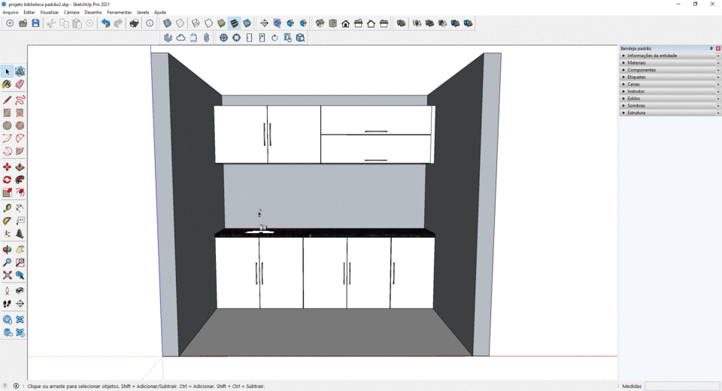Activate the Orbit camera tool
The width and height of the screenshot is (722, 391).
point(7,250)
